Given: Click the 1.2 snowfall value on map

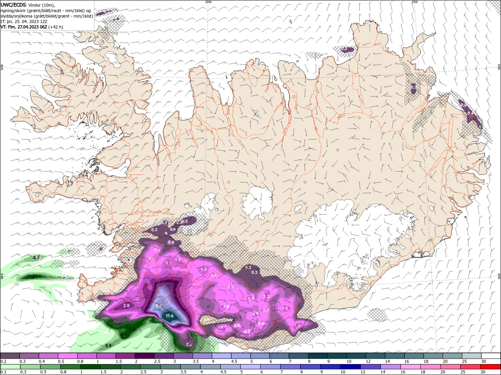Looking at the screenshot, I should pyautogui.click(x=267, y=296).
